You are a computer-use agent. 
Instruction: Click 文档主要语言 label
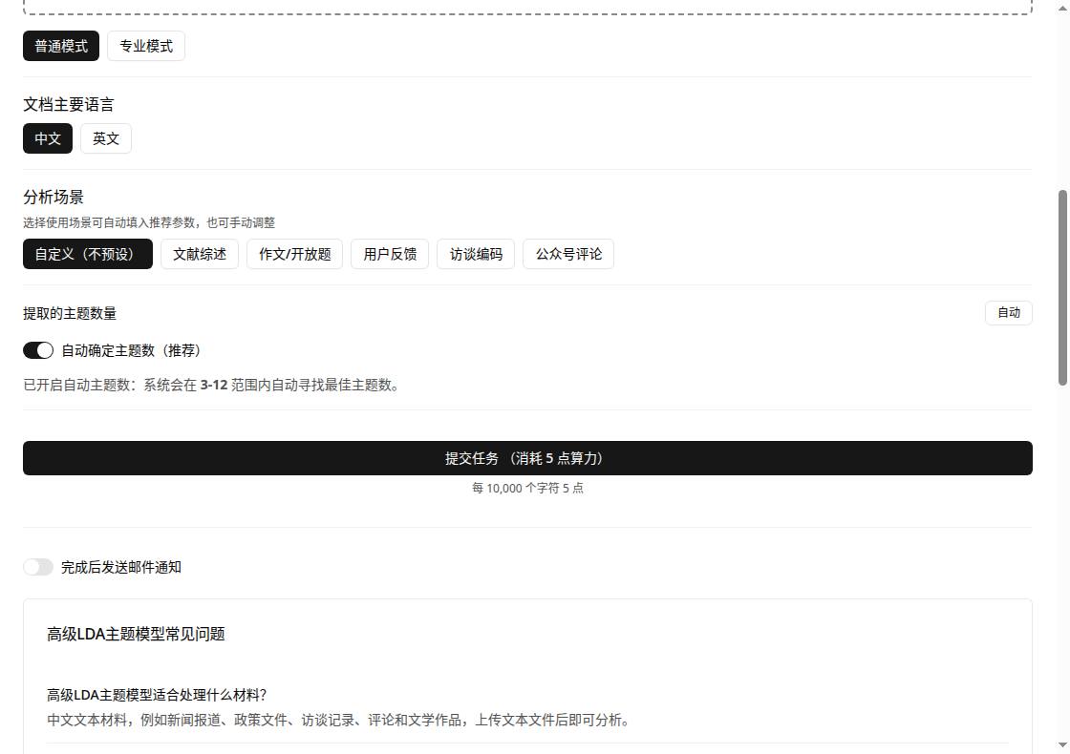[68, 104]
